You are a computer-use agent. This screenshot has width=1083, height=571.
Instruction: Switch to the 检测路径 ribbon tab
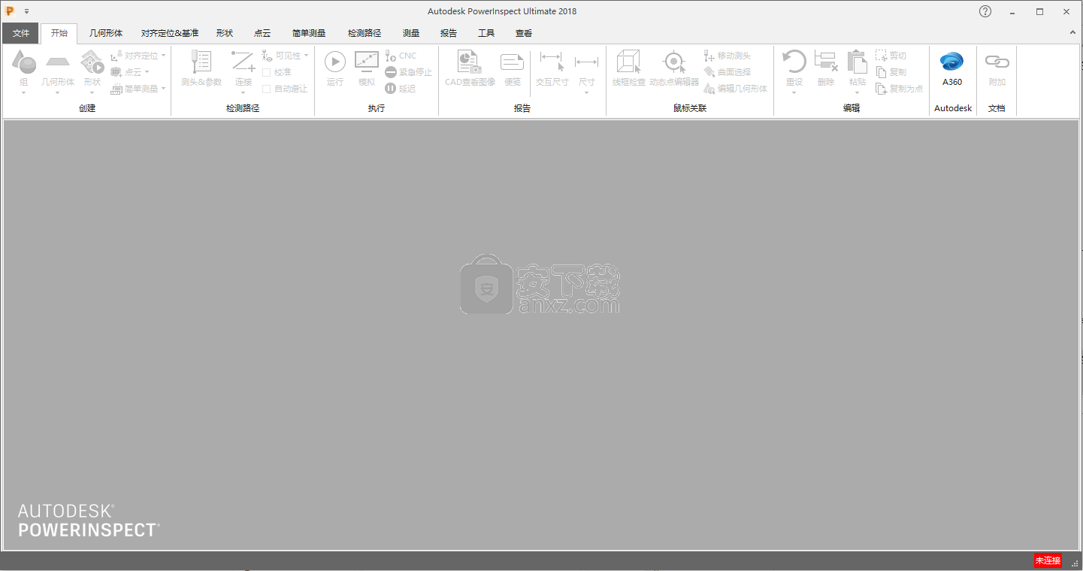pos(365,33)
